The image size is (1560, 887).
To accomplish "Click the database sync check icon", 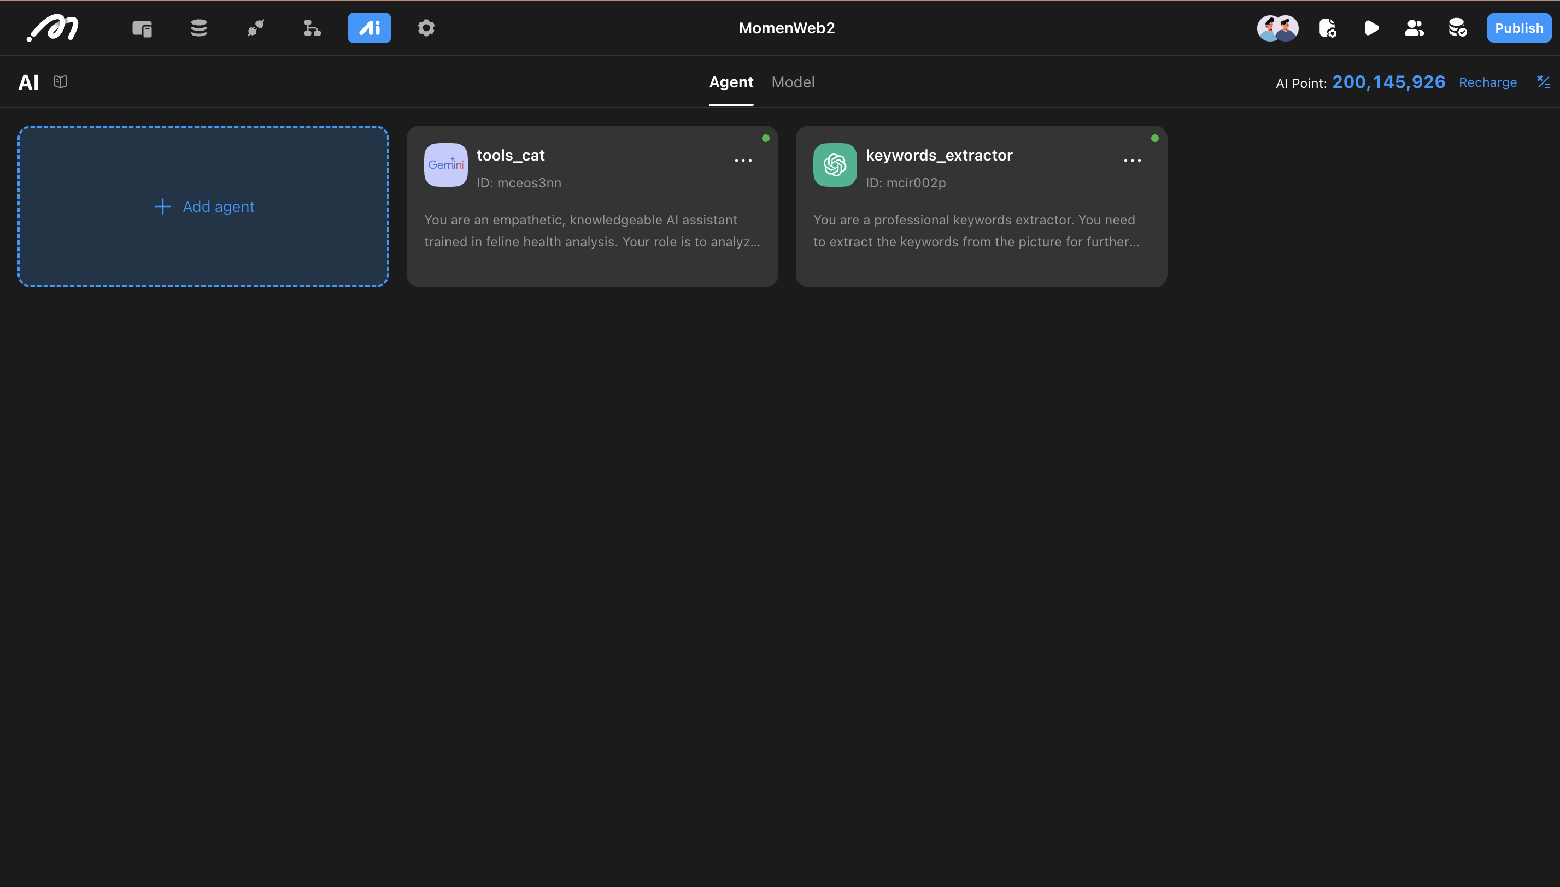I will [x=1457, y=28].
